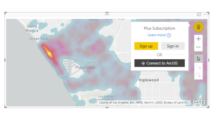The image size is (214, 120).
Task: Open the Learn more link
Action: click(156, 35)
